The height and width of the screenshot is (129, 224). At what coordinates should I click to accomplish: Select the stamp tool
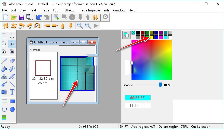pyautogui.click(x=4, y=76)
